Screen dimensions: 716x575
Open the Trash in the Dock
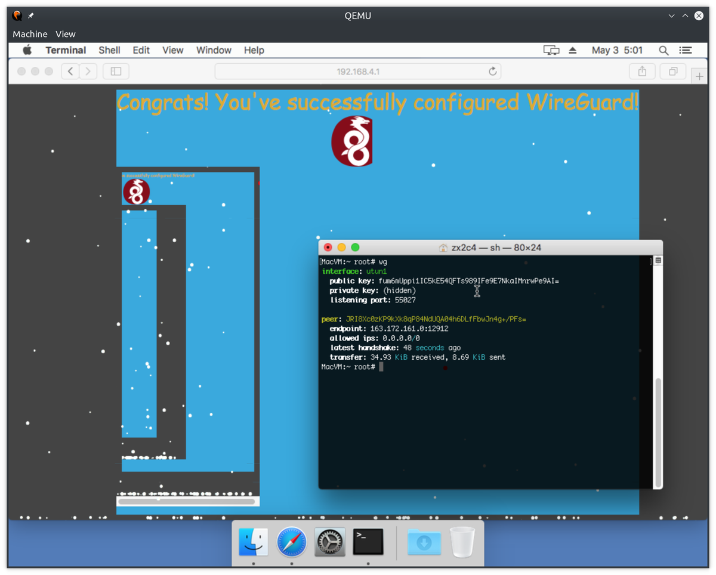(462, 542)
